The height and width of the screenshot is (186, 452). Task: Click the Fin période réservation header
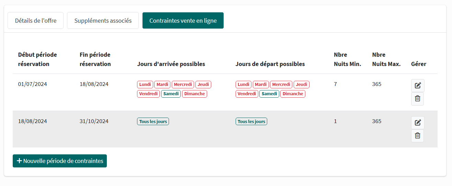(x=95, y=59)
